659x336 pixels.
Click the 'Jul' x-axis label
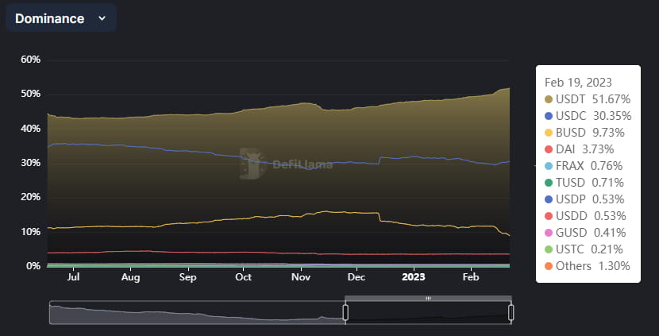pyautogui.click(x=73, y=277)
